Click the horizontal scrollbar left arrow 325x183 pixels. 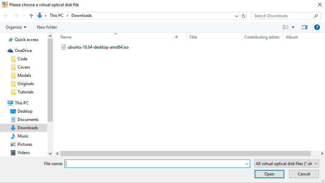tap(57, 154)
